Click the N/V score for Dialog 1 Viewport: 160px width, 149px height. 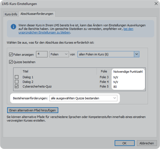[116, 77]
